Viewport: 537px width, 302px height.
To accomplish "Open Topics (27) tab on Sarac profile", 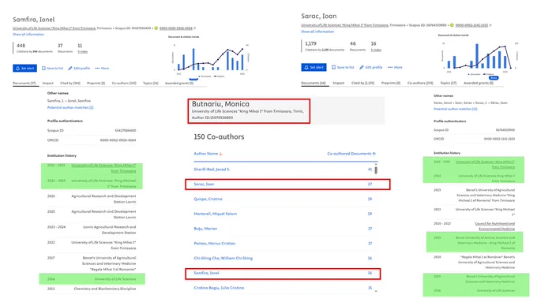I will point(449,83).
